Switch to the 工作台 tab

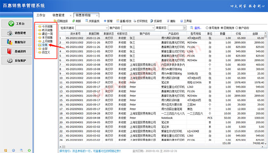[41, 15]
